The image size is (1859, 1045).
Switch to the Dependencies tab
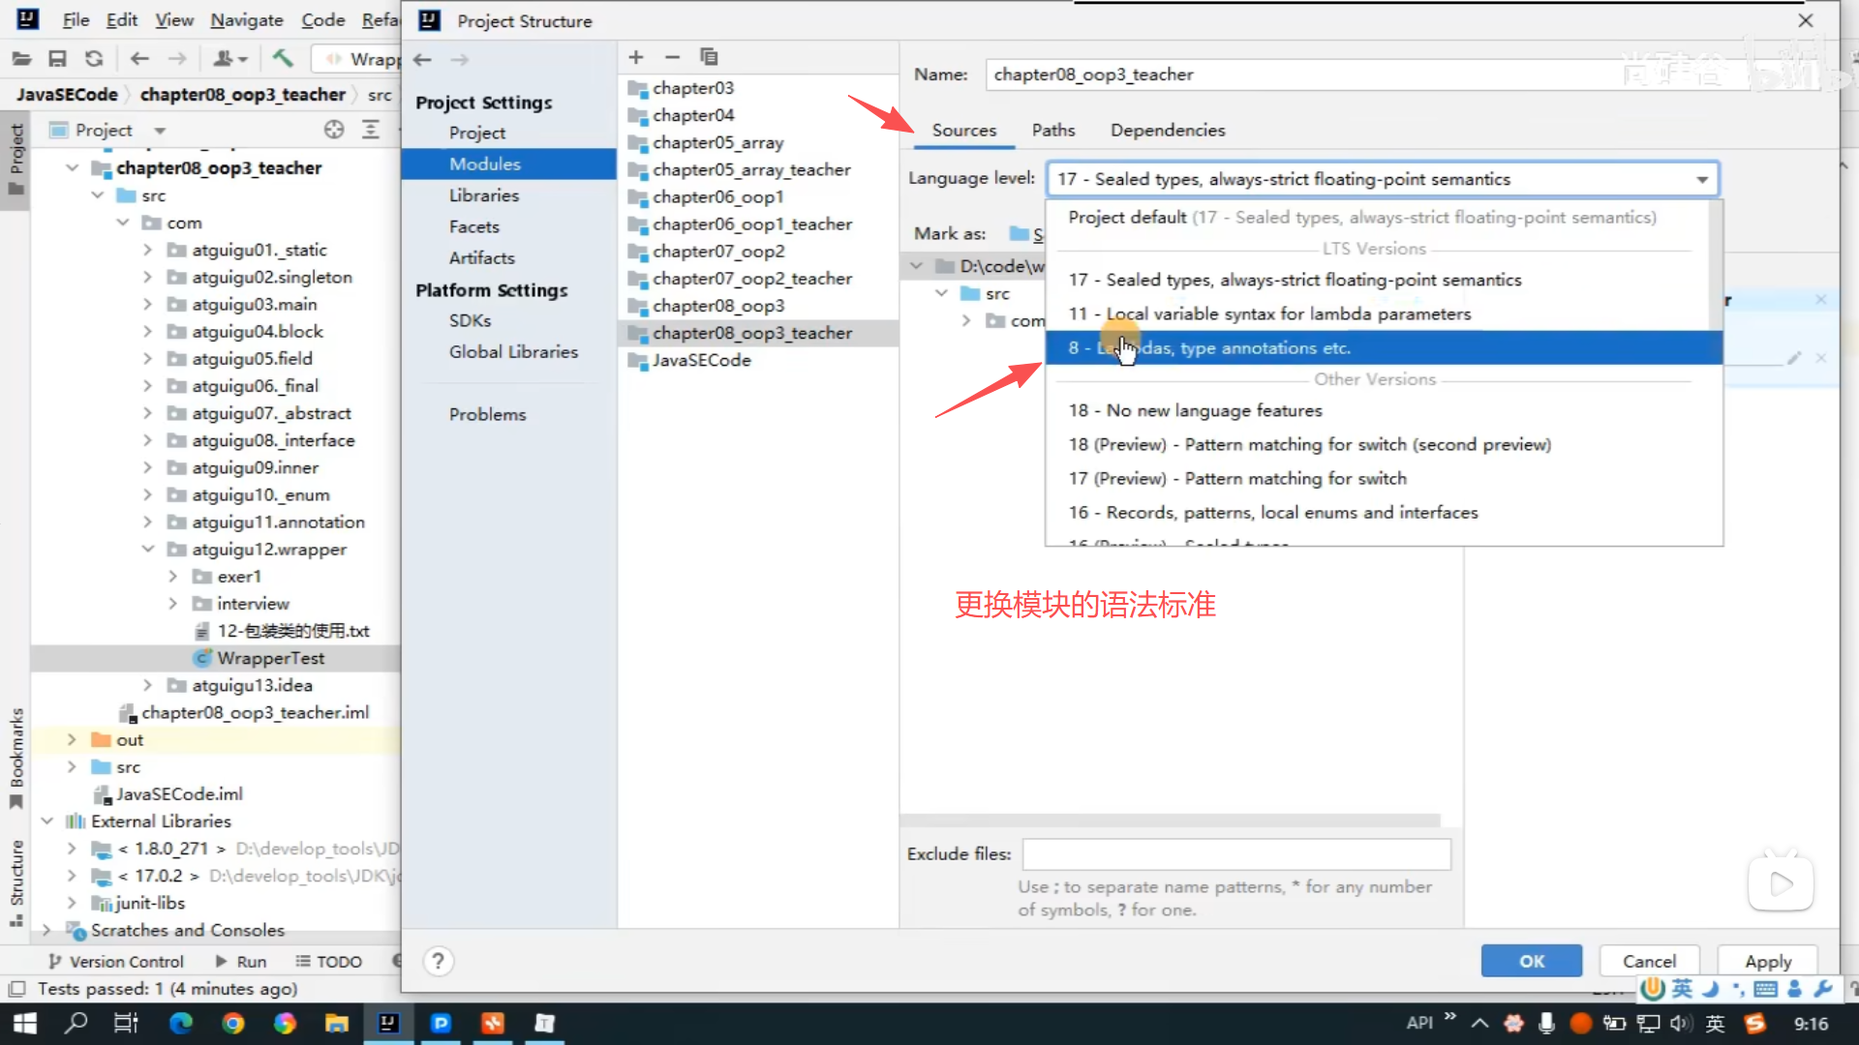tap(1167, 130)
